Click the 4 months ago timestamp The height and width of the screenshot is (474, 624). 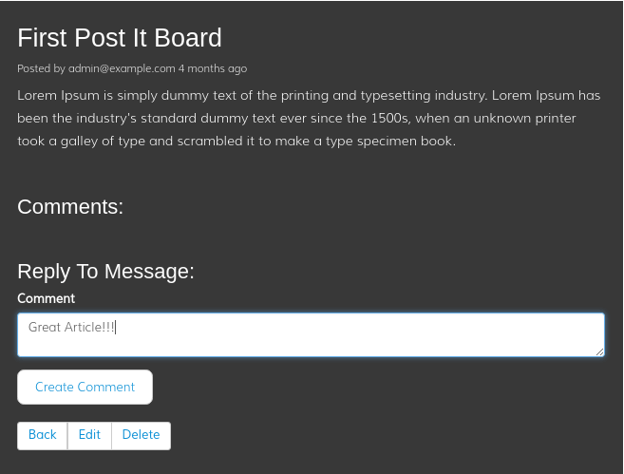(213, 68)
